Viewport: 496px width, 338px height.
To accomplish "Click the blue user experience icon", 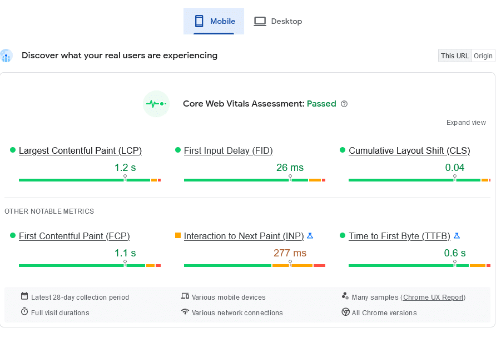I will [7, 56].
